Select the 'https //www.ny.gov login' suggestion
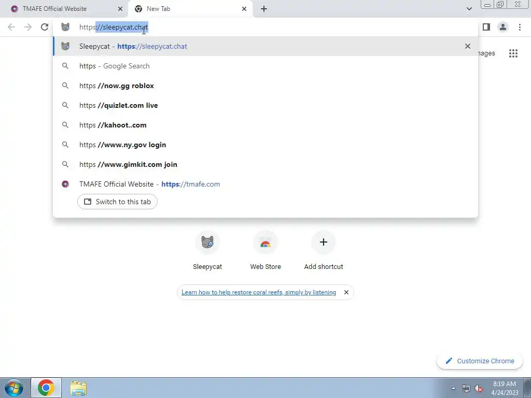 (265, 145)
